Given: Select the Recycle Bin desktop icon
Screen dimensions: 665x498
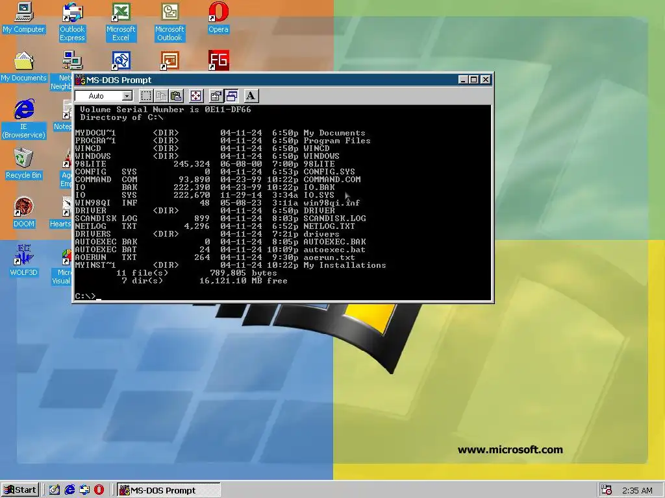Looking at the screenshot, I should (x=23, y=164).
